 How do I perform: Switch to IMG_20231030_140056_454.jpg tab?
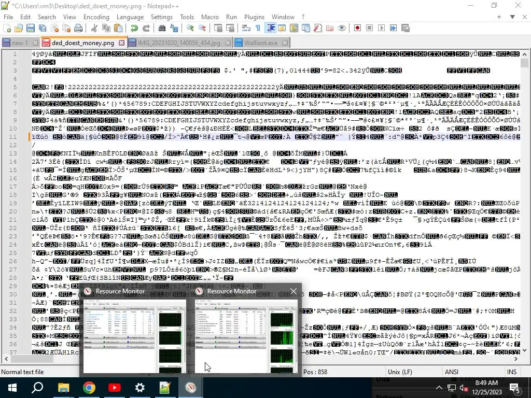click(x=179, y=43)
